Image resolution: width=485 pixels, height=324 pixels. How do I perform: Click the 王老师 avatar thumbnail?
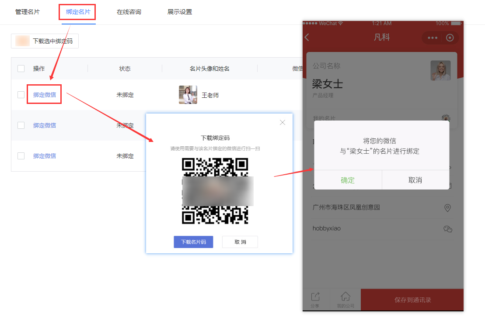[x=188, y=95]
